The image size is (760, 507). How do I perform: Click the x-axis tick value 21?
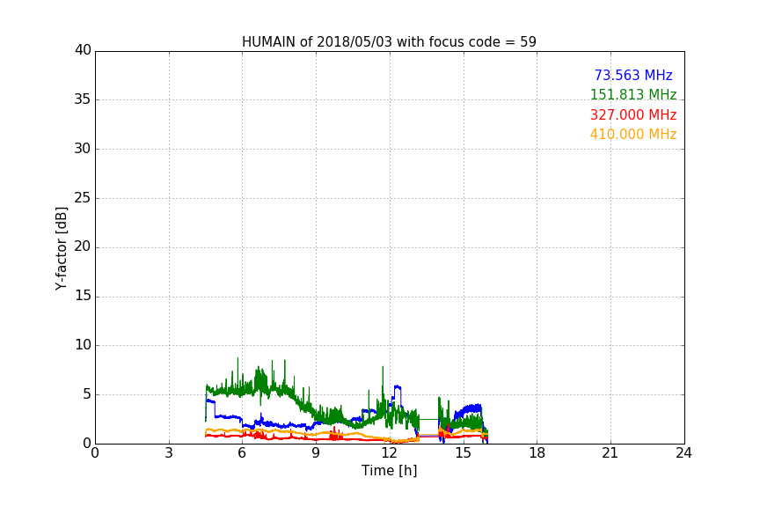pos(610,453)
